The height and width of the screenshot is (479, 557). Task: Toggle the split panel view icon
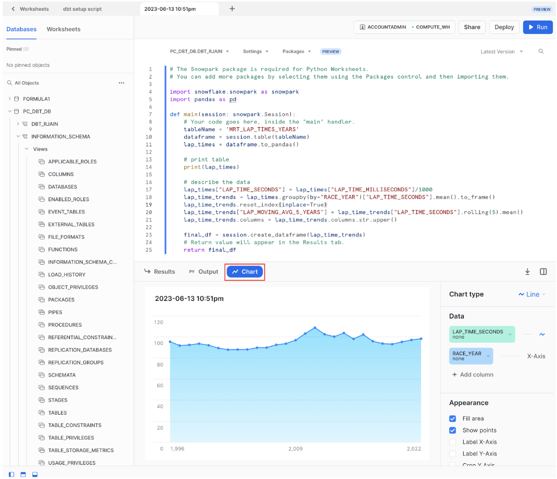(543, 271)
